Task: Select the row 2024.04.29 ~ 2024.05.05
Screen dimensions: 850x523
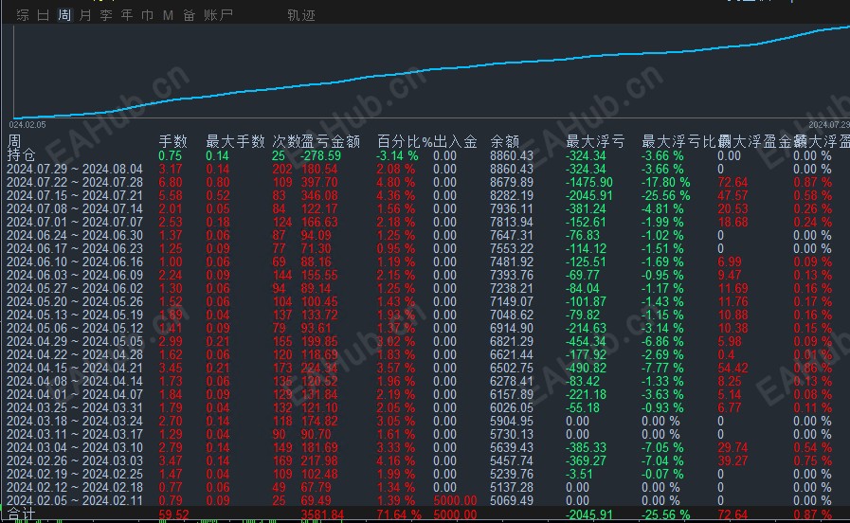Action: [425, 342]
